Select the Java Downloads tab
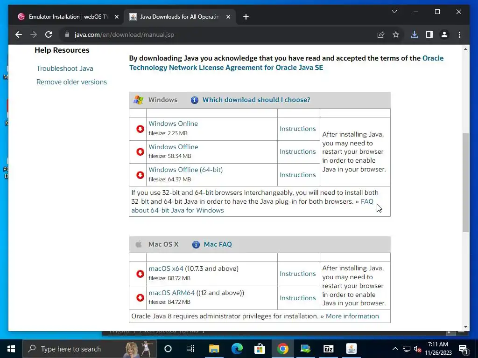 tap(179, 17)
